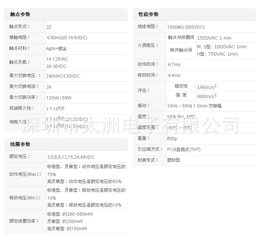Select the 塑封型 package type value

coord(173,160)
